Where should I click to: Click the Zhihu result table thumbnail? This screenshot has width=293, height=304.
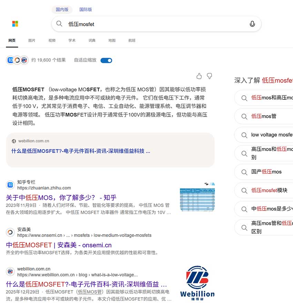click(x=197, y=197)
